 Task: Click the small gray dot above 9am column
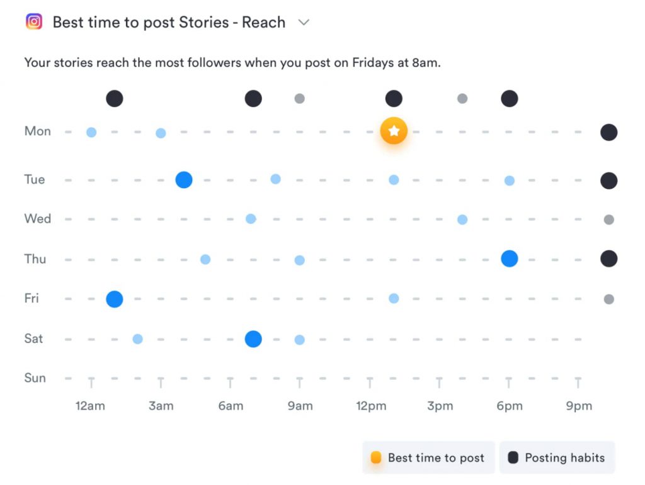pos(299,99)
